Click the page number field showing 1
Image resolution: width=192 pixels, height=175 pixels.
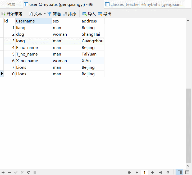(144, 172)
